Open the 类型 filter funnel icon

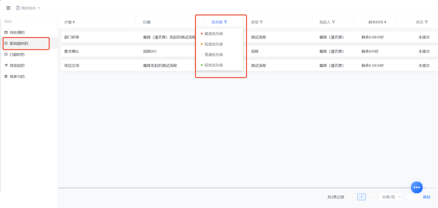tap(262, 22)
